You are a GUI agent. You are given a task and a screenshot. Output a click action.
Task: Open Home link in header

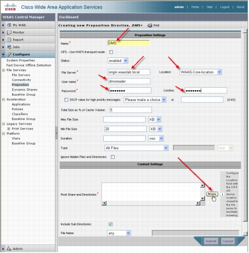click(x=195, y=7)
